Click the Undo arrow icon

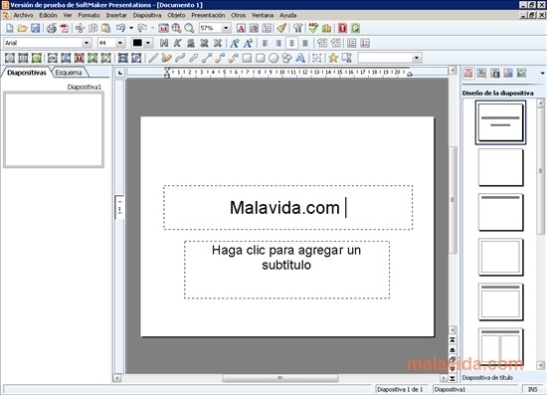120,28
